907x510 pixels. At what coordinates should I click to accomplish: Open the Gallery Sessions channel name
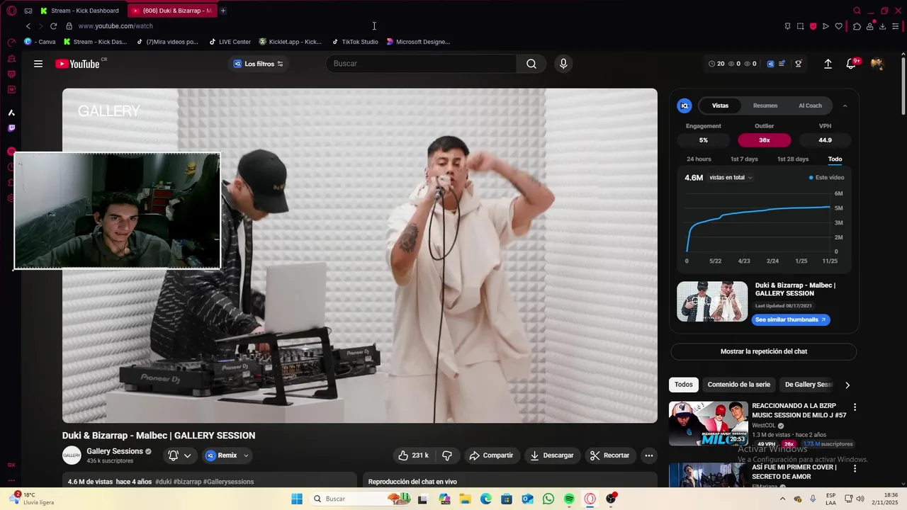point(115,451)
